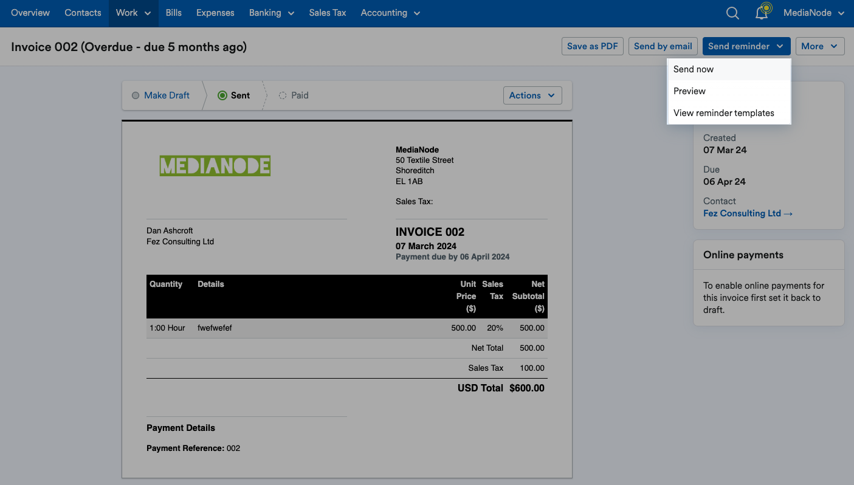Go to the Bills tab
Image resolution: width=854 pixels, height=485 pixels.
(174, 13)
